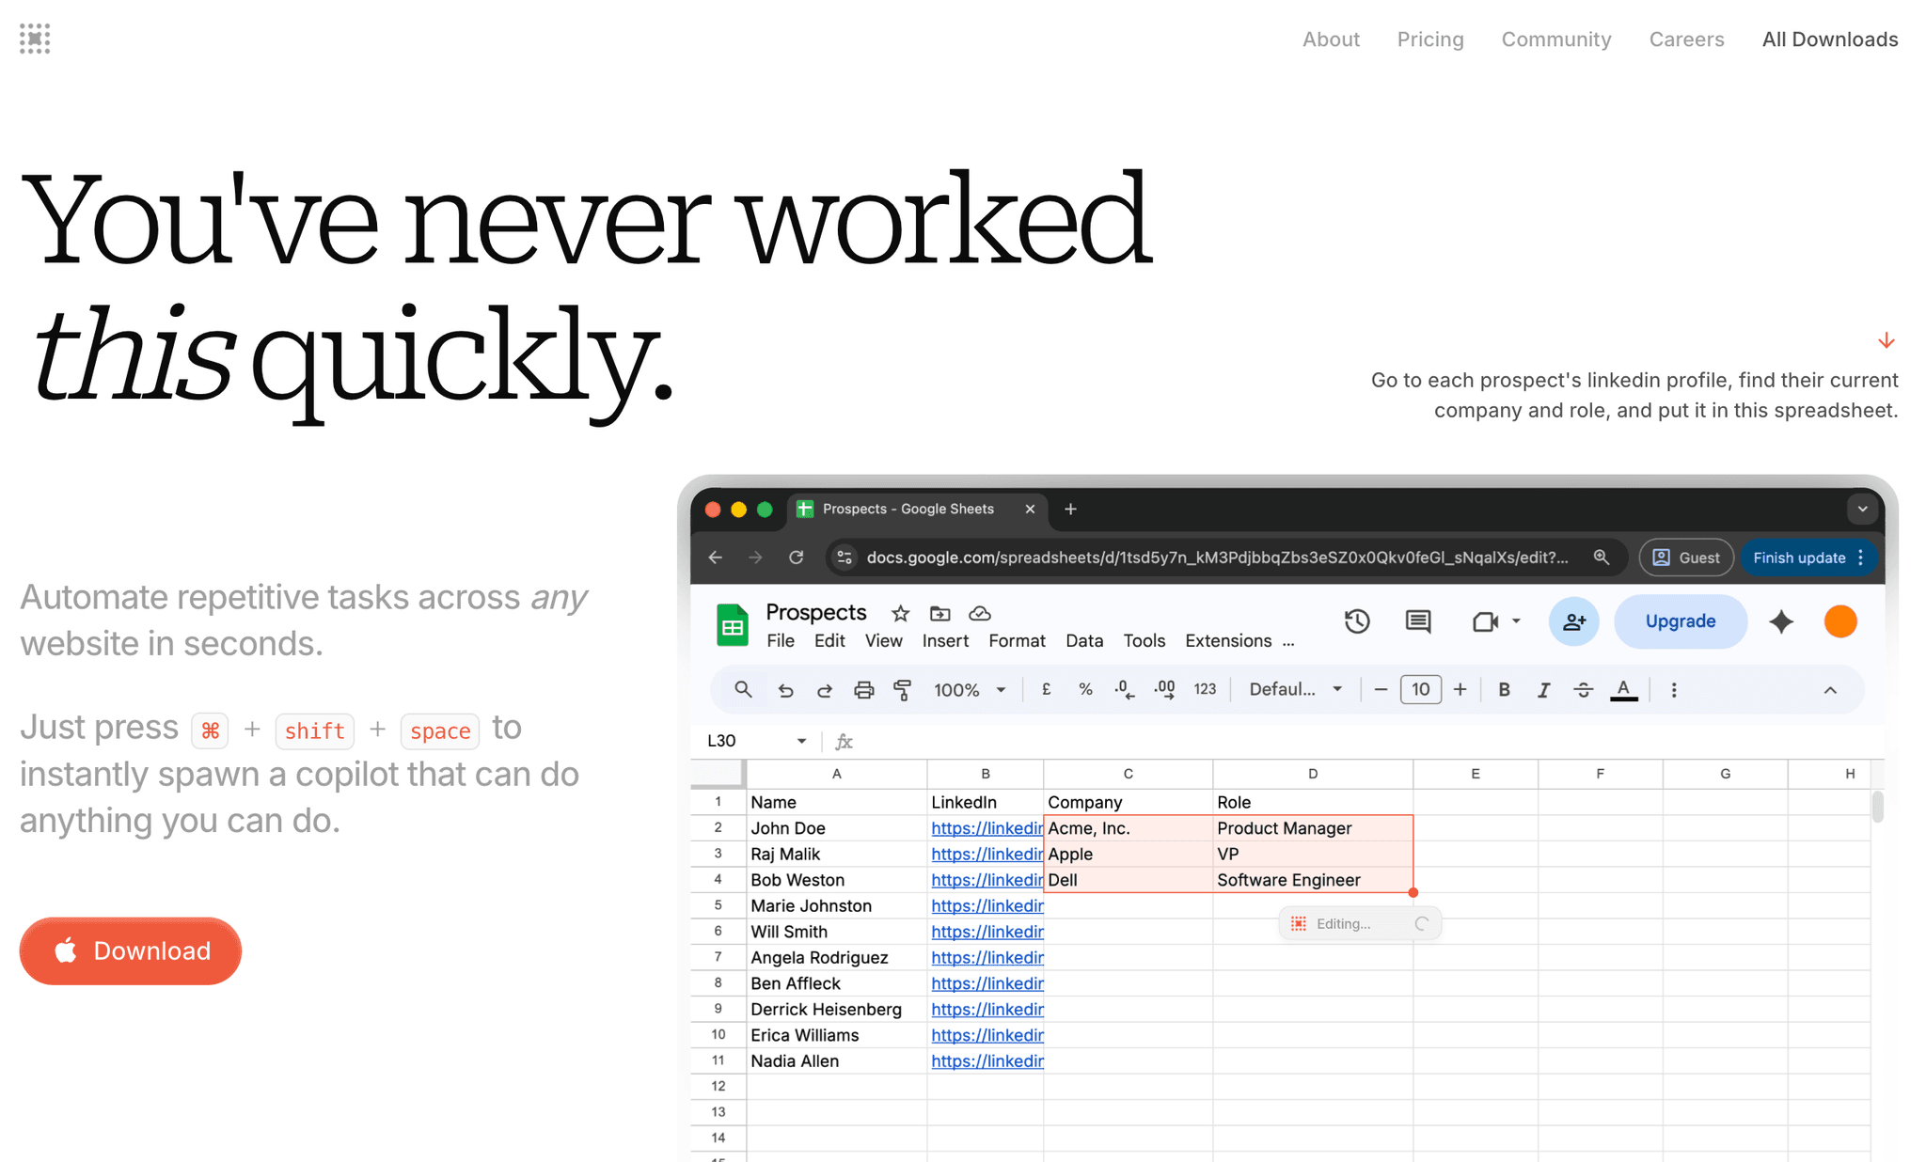
Task: Click the print icon in Sheets toolbar
Action: 863,690
